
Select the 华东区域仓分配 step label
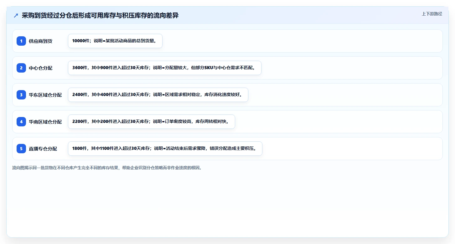tap(45, 95)
